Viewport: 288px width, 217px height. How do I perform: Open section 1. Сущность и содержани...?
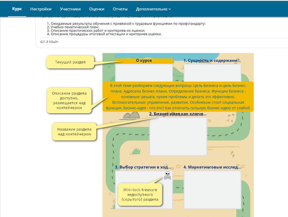(x=212, y=60)
